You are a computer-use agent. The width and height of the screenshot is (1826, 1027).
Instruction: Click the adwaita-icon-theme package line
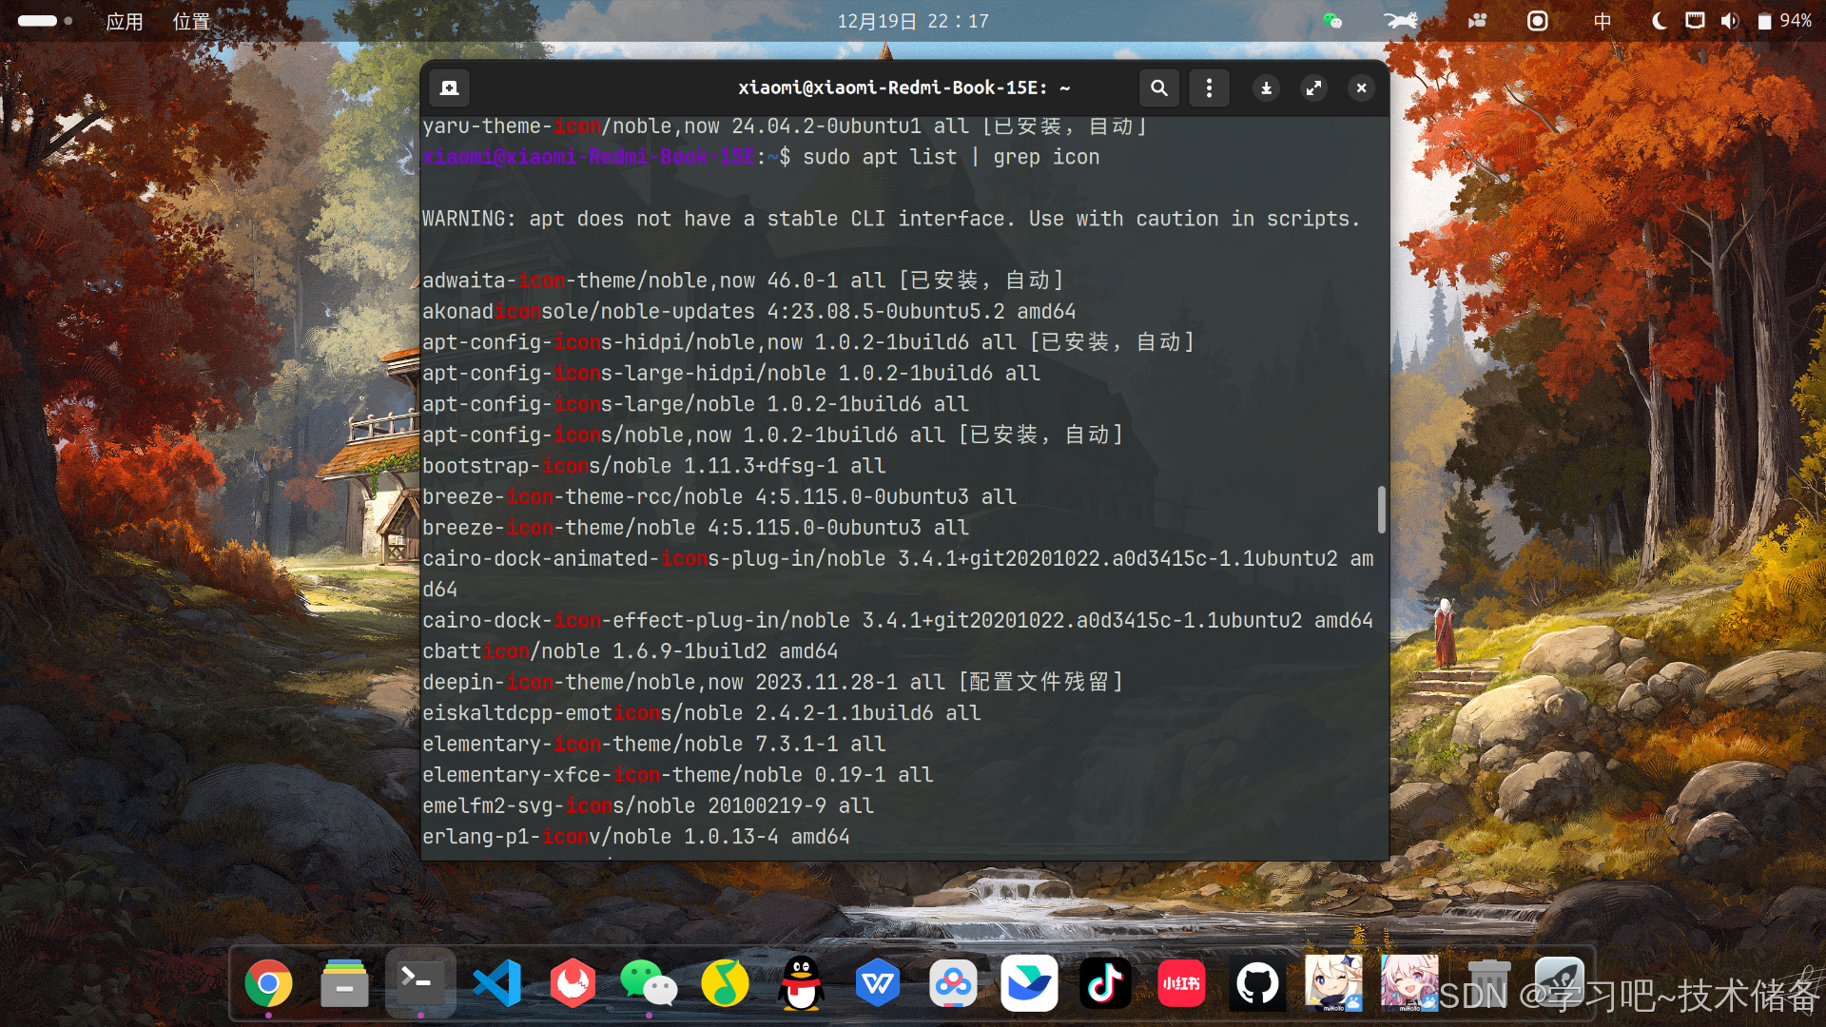(x=743, y=281)
